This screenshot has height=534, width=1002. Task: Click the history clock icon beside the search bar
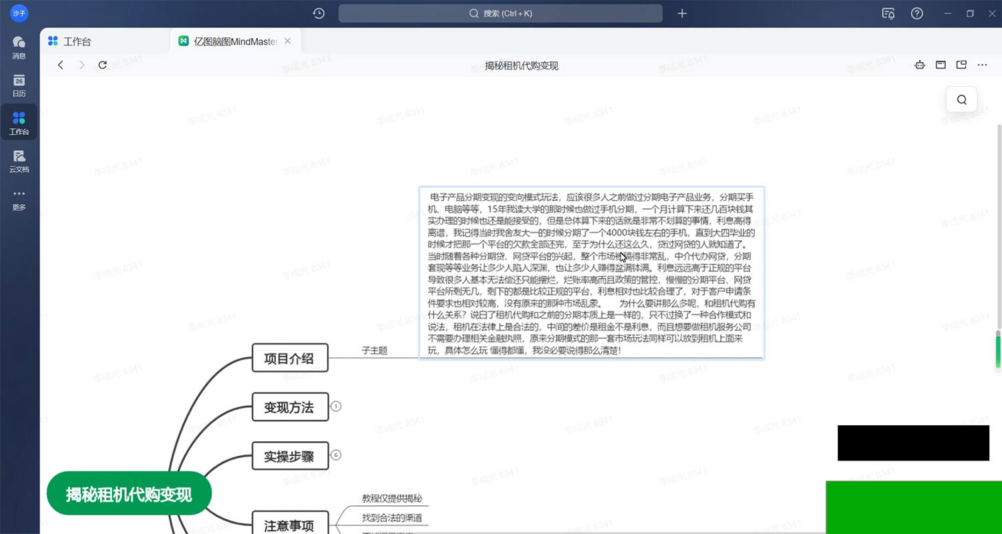click(319, 13)
